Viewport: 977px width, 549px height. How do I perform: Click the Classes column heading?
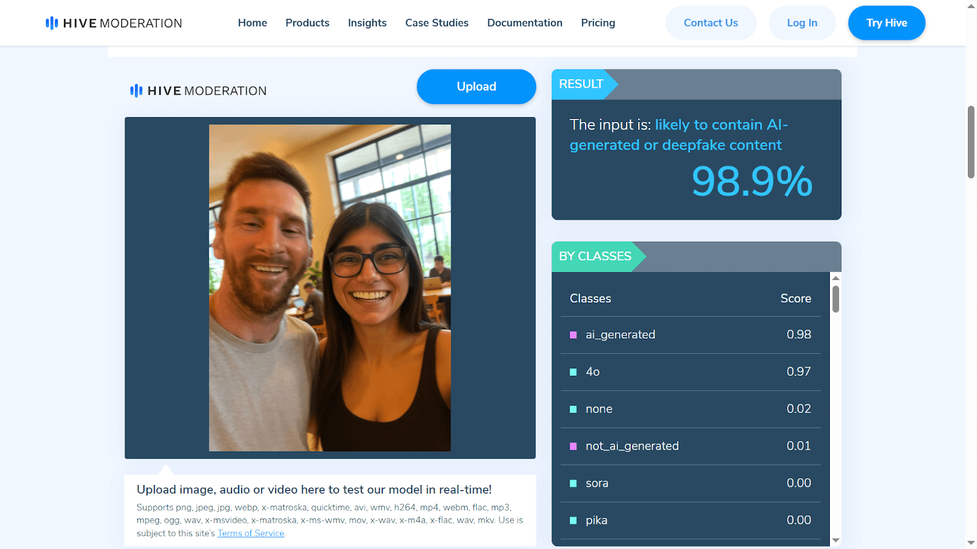pos(590,298)
